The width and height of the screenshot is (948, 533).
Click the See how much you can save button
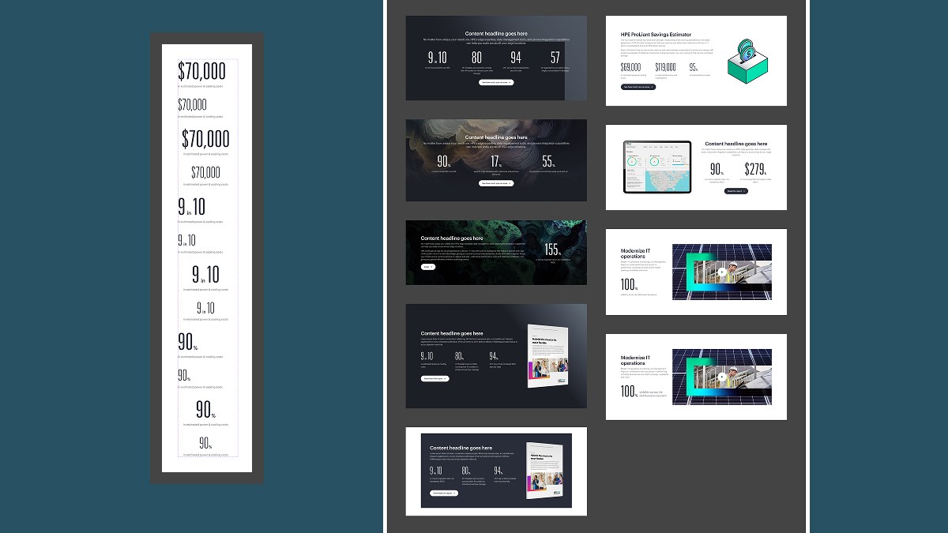[497, 82]
